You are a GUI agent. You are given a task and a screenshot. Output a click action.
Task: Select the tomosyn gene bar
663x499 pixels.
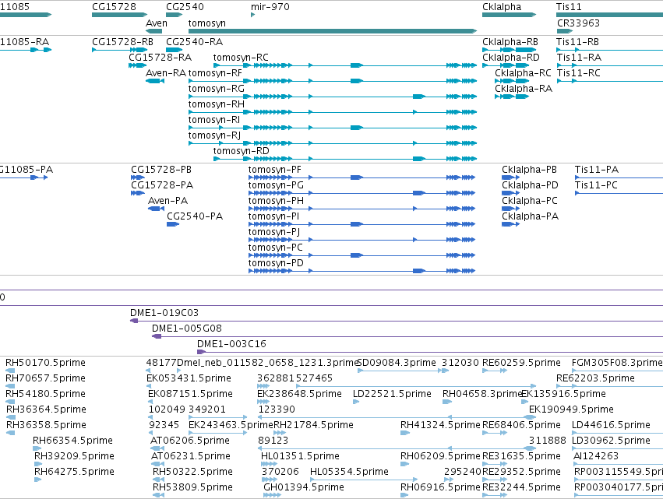(x=333, y=31)
